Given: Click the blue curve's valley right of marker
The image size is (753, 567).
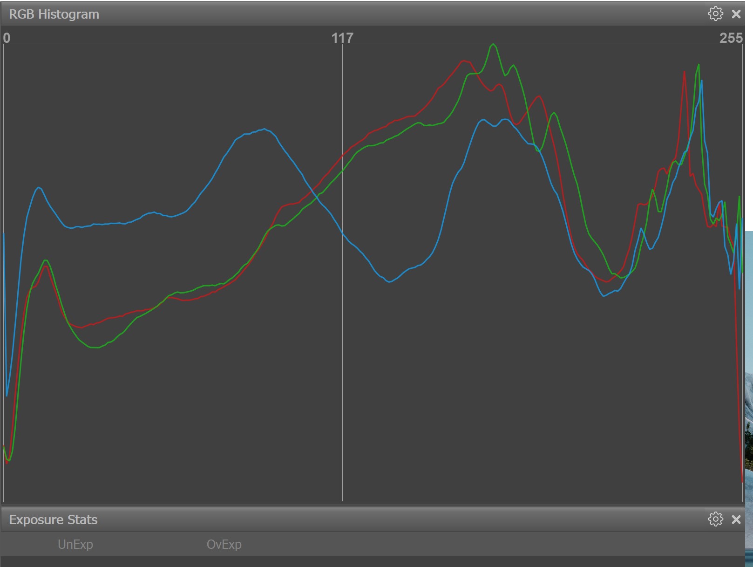Looking at the screenshot, I should coord(389,281).
